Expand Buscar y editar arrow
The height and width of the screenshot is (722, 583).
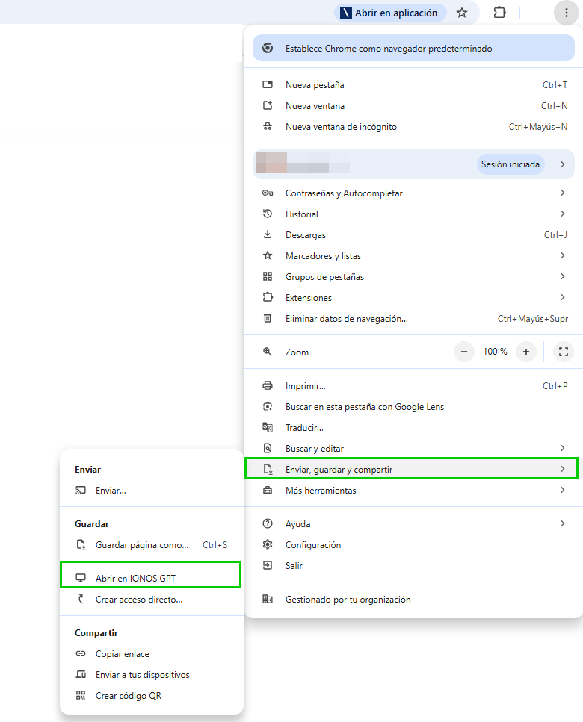click(563, 448)
